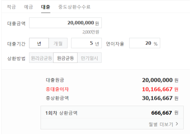The image size is (195, 138).
Task: Click the 총상환금액 label
Action: pos(57,98)
